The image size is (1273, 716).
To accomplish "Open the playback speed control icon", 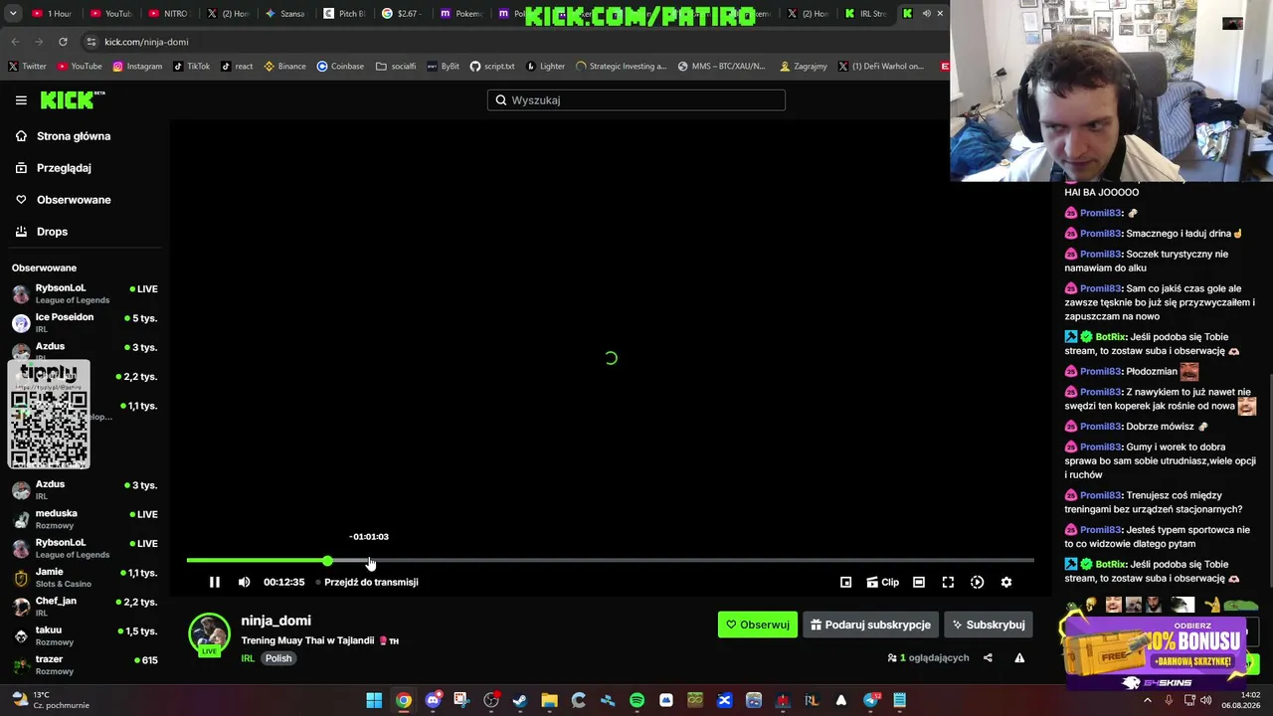I will point(978,583).
